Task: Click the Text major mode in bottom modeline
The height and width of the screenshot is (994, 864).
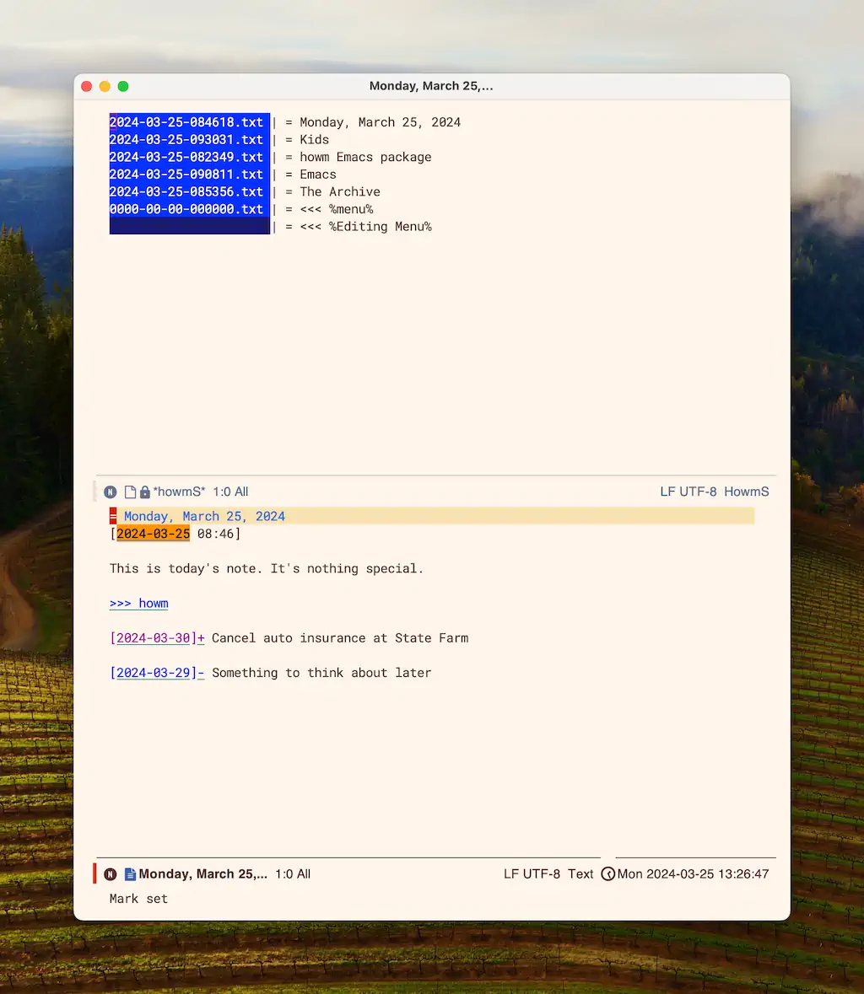Action: click(580, 874)
